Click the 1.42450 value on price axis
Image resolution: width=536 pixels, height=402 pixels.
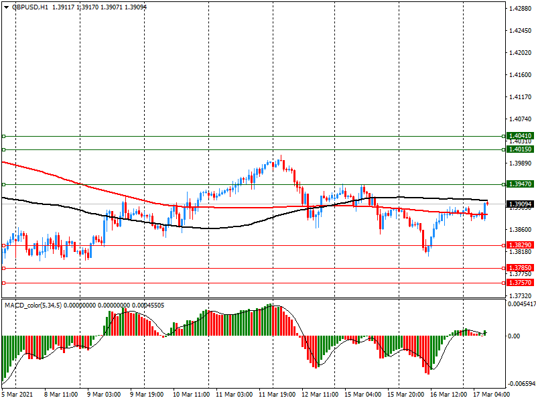pyautogui.click(x=521, y=31)
